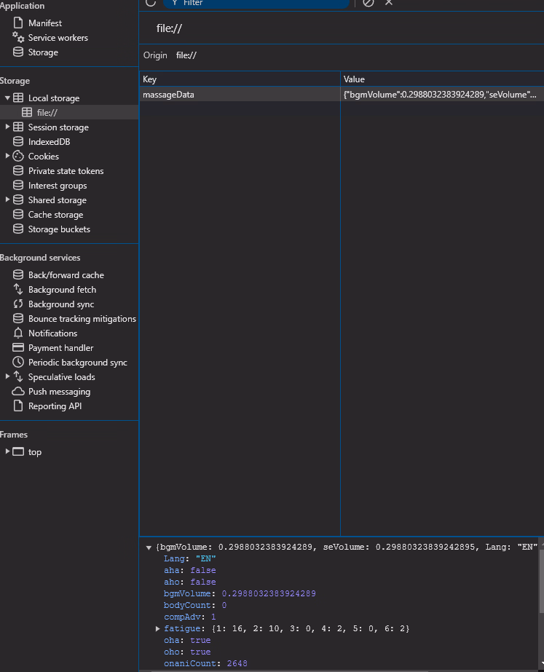Click the bodyCount: 0 property
544x672 pixels.
pos(195,605)
